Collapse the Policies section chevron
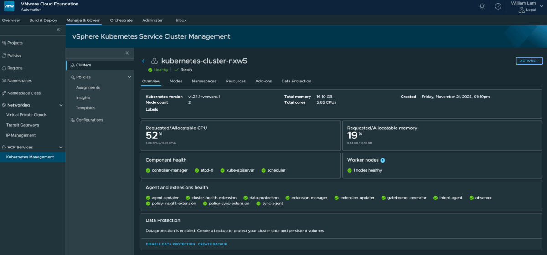The image size is (547, 255). [129, 77]
